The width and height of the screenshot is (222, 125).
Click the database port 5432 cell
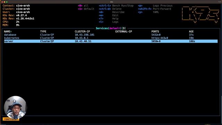click(x=156, y=35)
